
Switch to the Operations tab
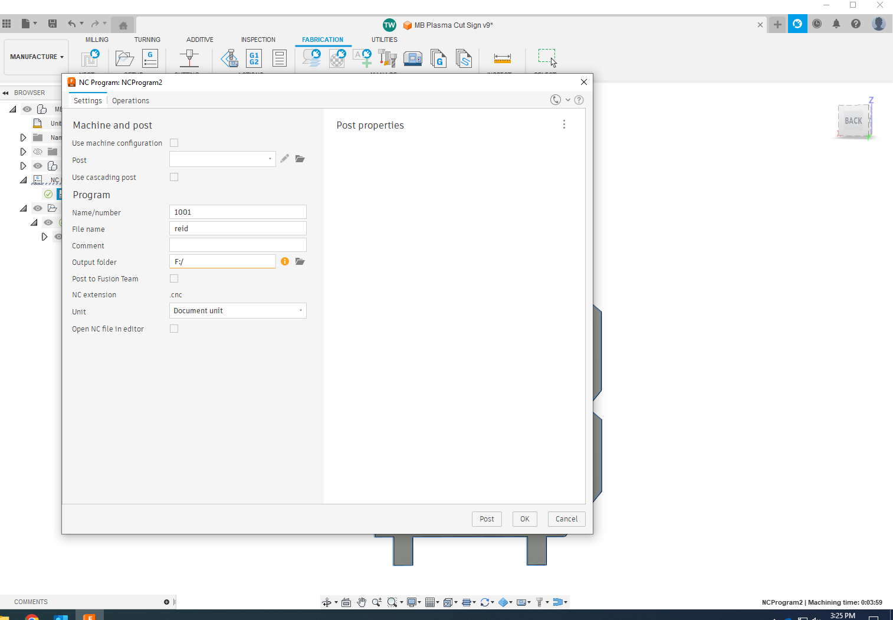click(130, 100)
